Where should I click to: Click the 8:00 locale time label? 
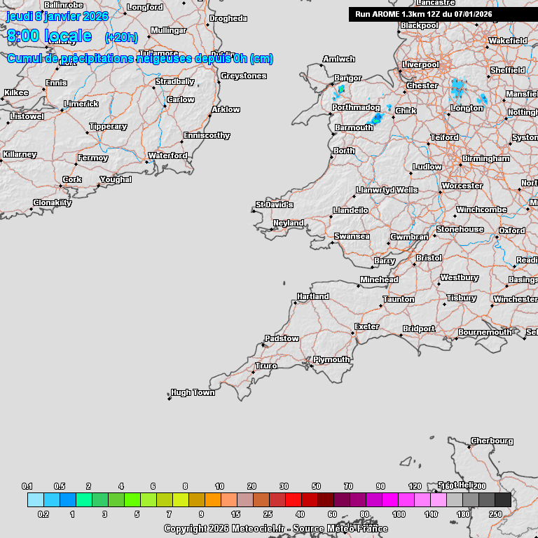click(49, 36)
